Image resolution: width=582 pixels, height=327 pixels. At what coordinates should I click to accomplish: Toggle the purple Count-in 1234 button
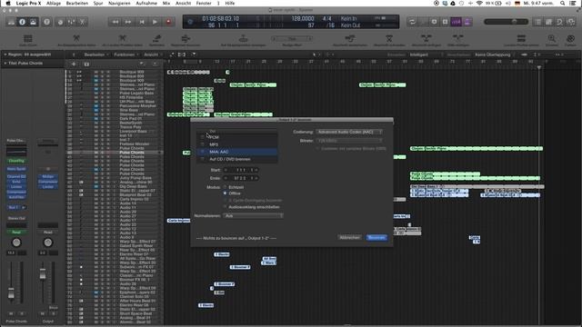(457, 22)
